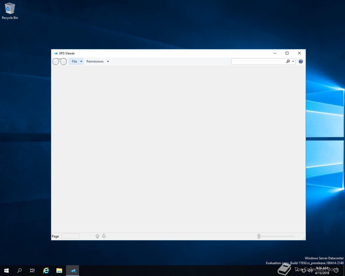Go to next page with down arrow
Screen dimensions: 345x276
coord(104,236)
